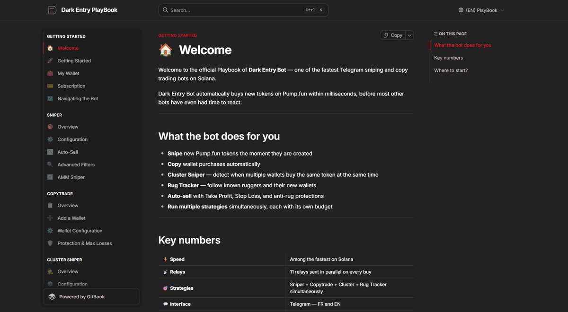
Task: Click the Ctrl K shortcut hint
Action: click(x=314, y=10)
